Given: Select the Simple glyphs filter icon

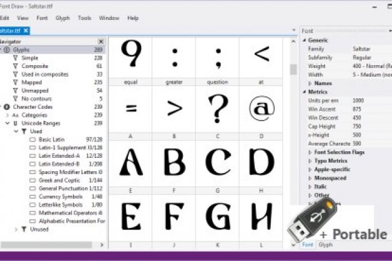Looking at the screenshot, I should click(x=15, y=58).
